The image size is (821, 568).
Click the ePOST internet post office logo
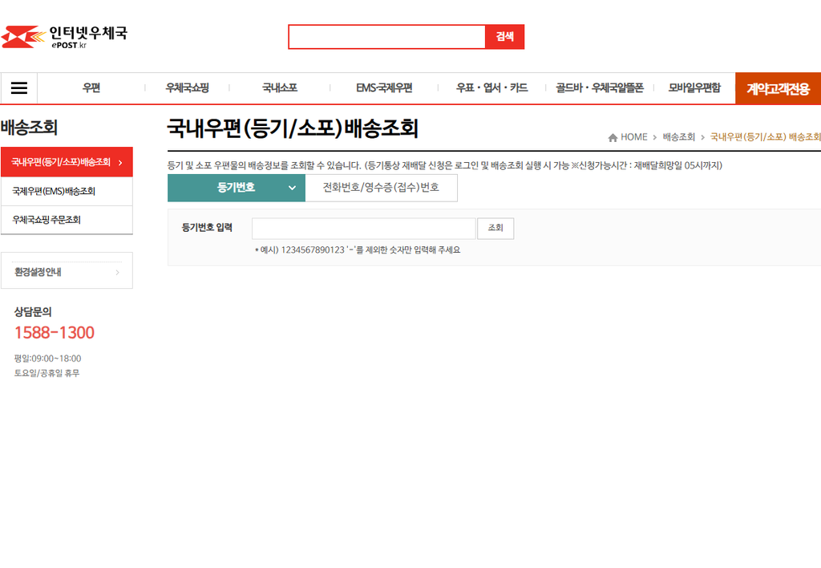coord(64,37)
